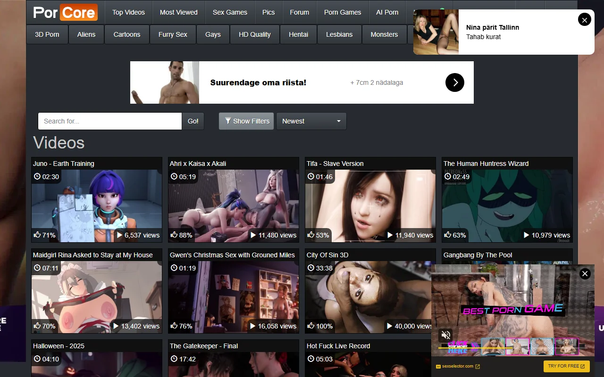Select Top Videos in the navigation bar
The height and width of the screenshot is (377, 604).
click(128, 13)
